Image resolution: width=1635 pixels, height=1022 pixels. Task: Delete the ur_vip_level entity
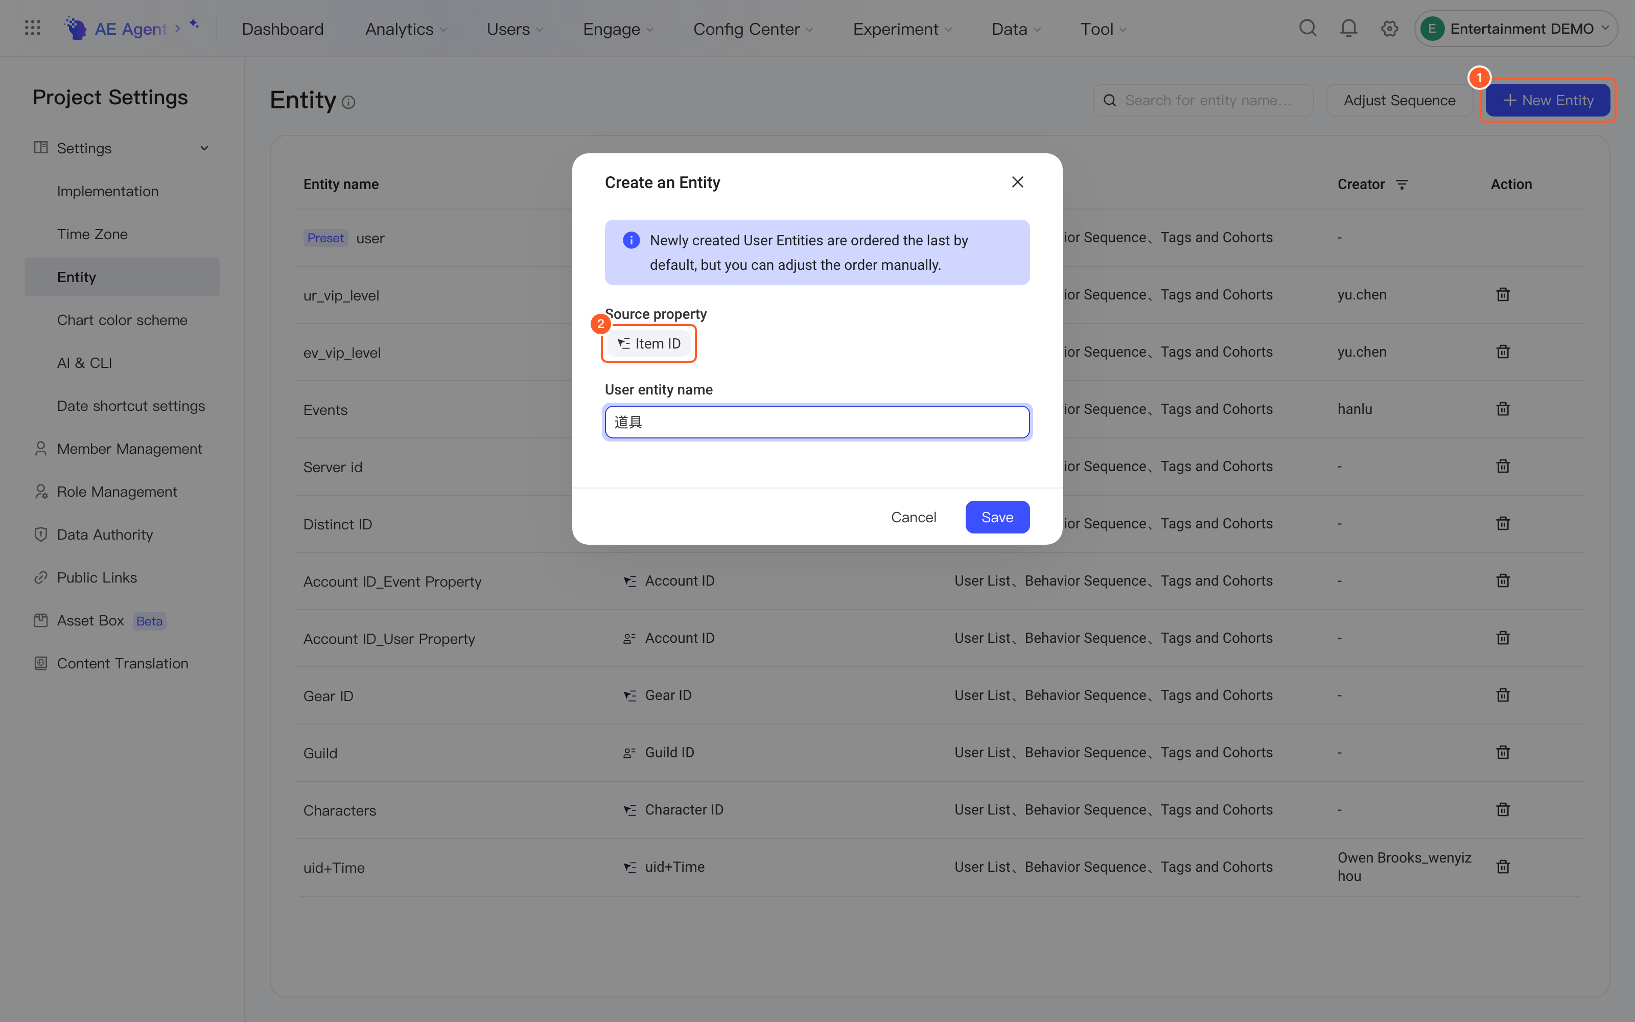(1503, 295)
